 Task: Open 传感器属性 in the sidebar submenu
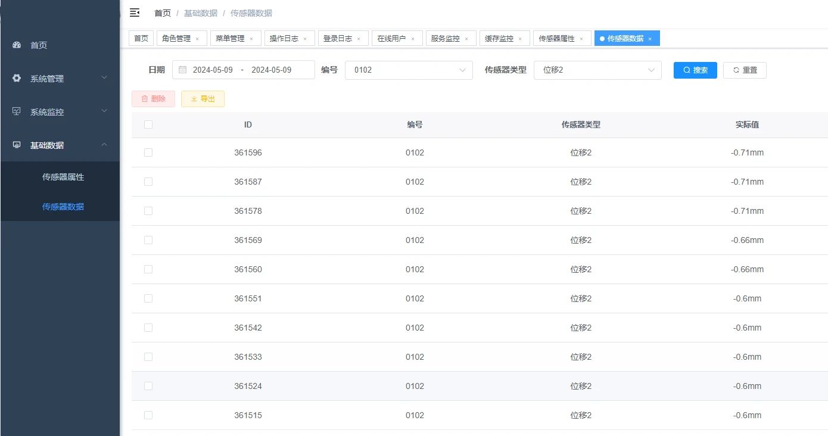click(x=60, y=177)
